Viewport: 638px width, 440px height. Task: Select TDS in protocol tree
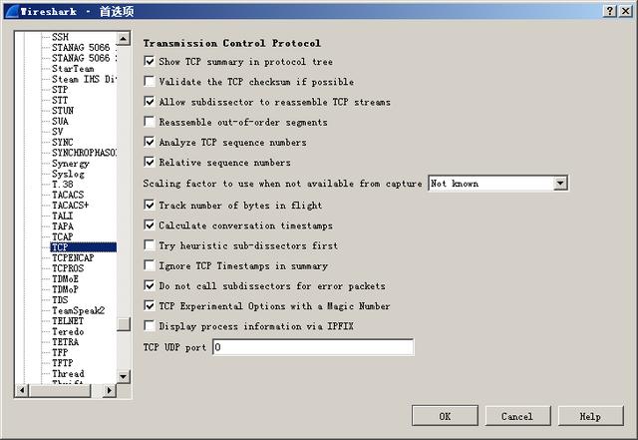click(x=60, y=300)
